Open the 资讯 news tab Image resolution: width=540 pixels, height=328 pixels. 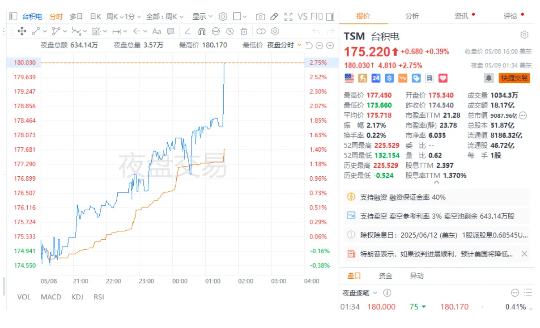[461, 16]
